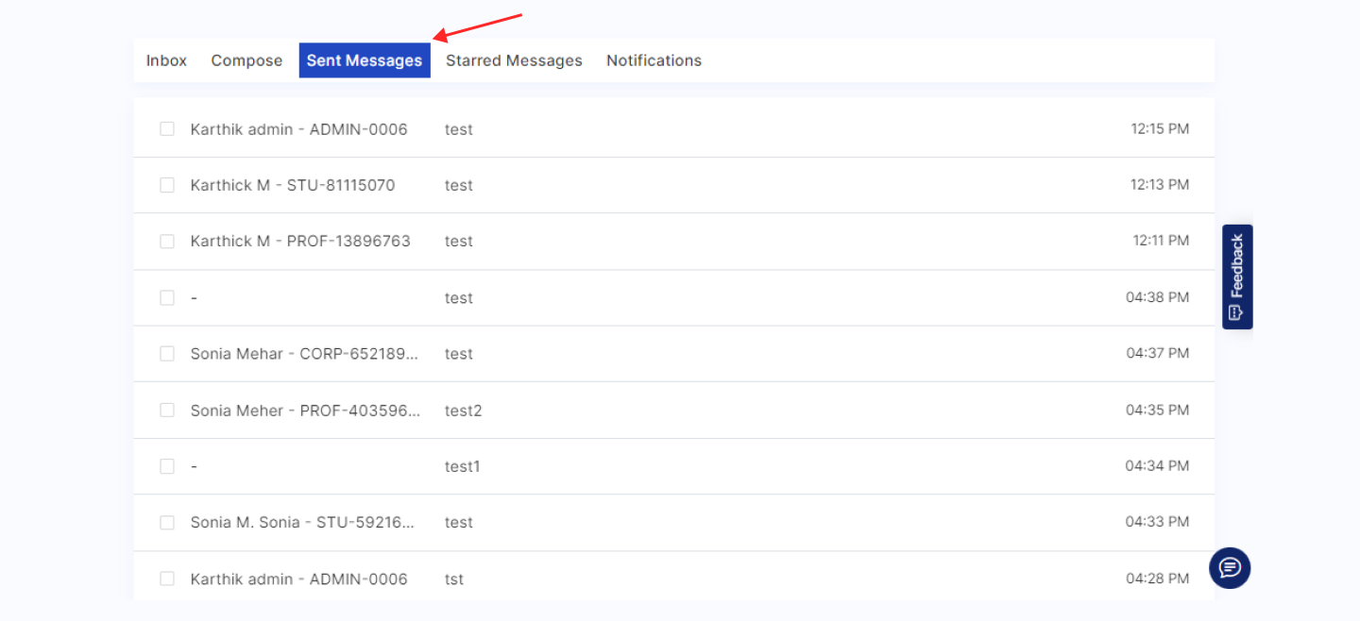Open the test2 message to Sonia Meher
Viewport: 1360px width, 621px height.
(x=463, y=411)
